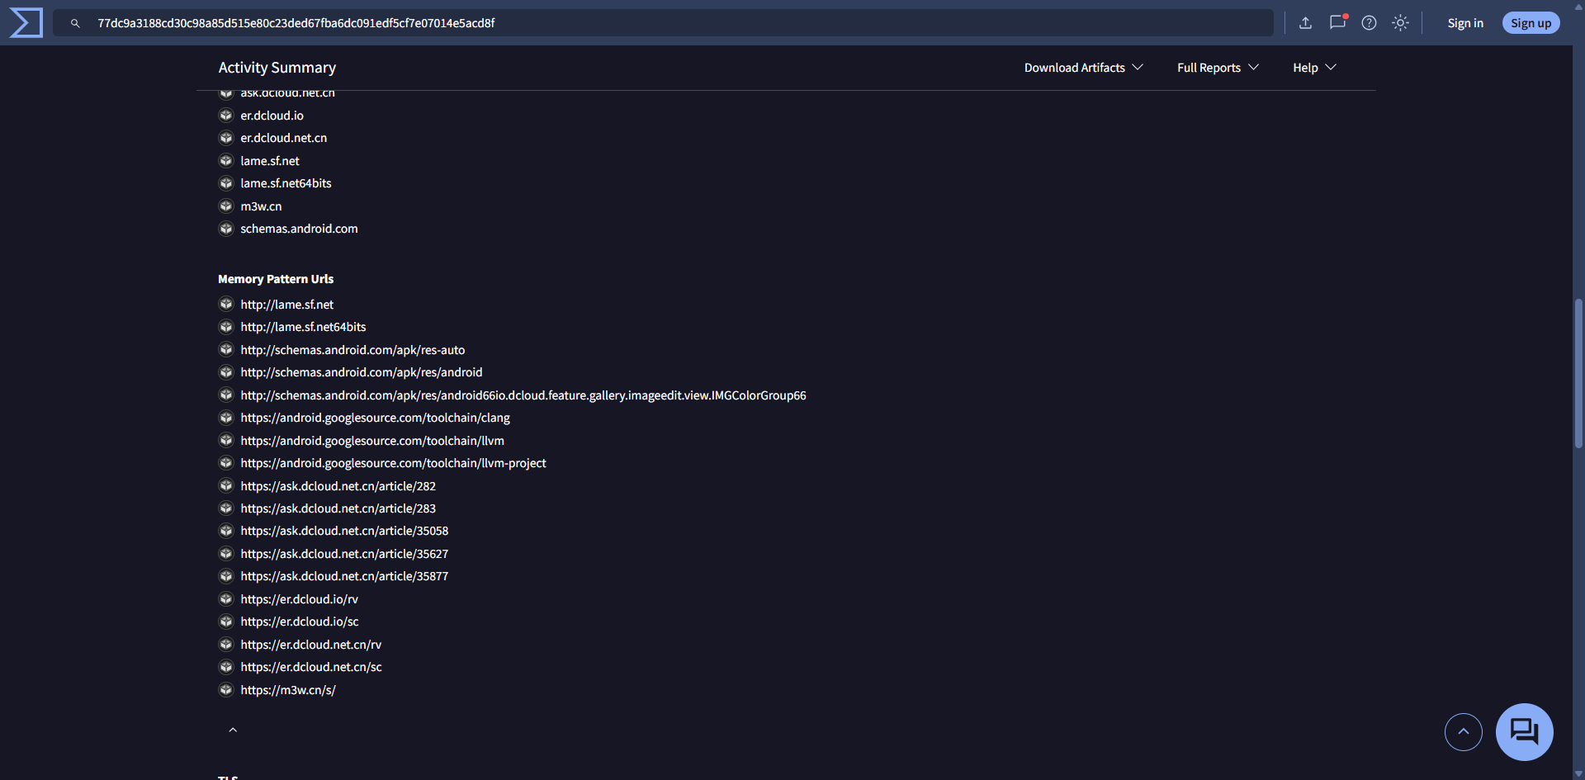Click icon beside lame.sf.net domain
This screenshot has height=780, width=1585.
(226, 161)
